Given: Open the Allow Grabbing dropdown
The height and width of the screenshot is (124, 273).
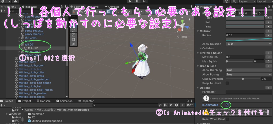Looking at the screenshot, I should pos(249,70).
